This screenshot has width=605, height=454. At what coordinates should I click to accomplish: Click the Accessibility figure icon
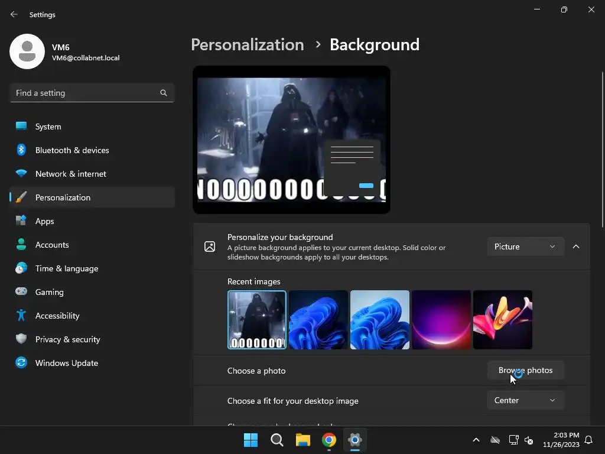tap(21, 316)
